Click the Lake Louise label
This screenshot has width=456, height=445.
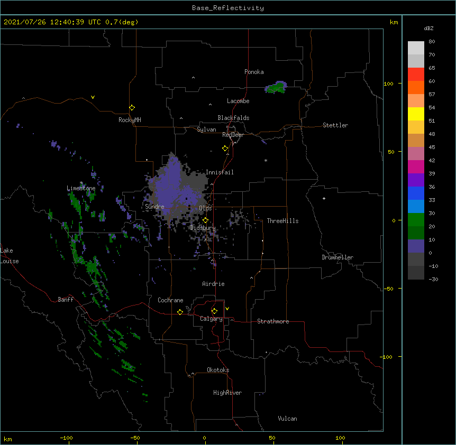coord(8,256)
